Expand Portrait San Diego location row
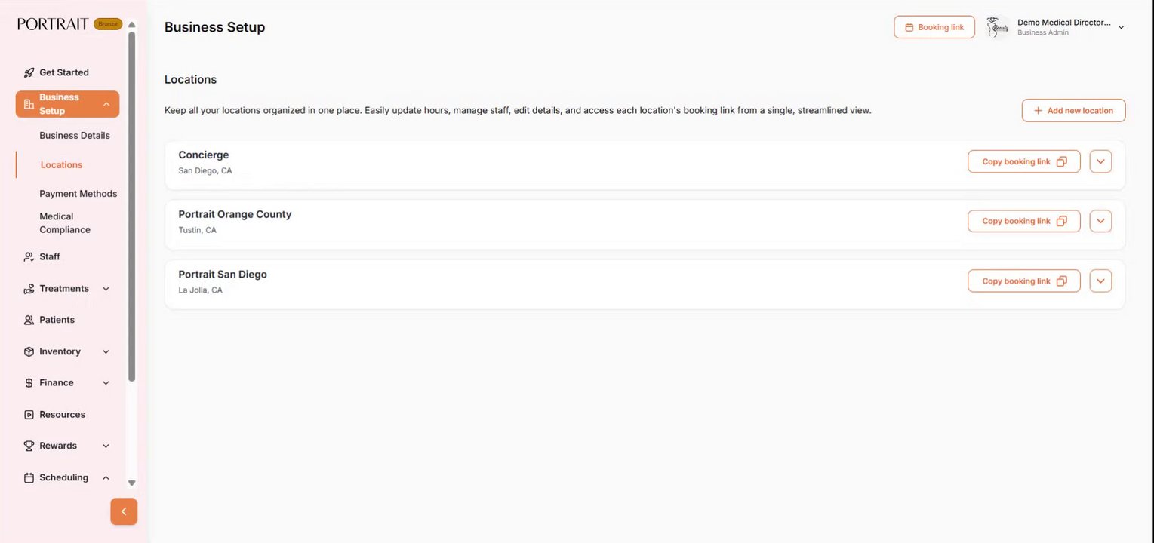 1100,281
